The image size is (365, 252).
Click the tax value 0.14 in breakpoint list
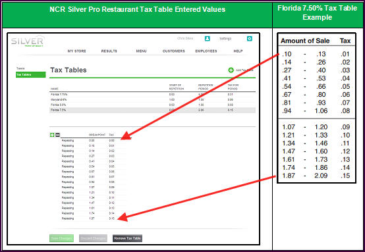pos(112,213)
